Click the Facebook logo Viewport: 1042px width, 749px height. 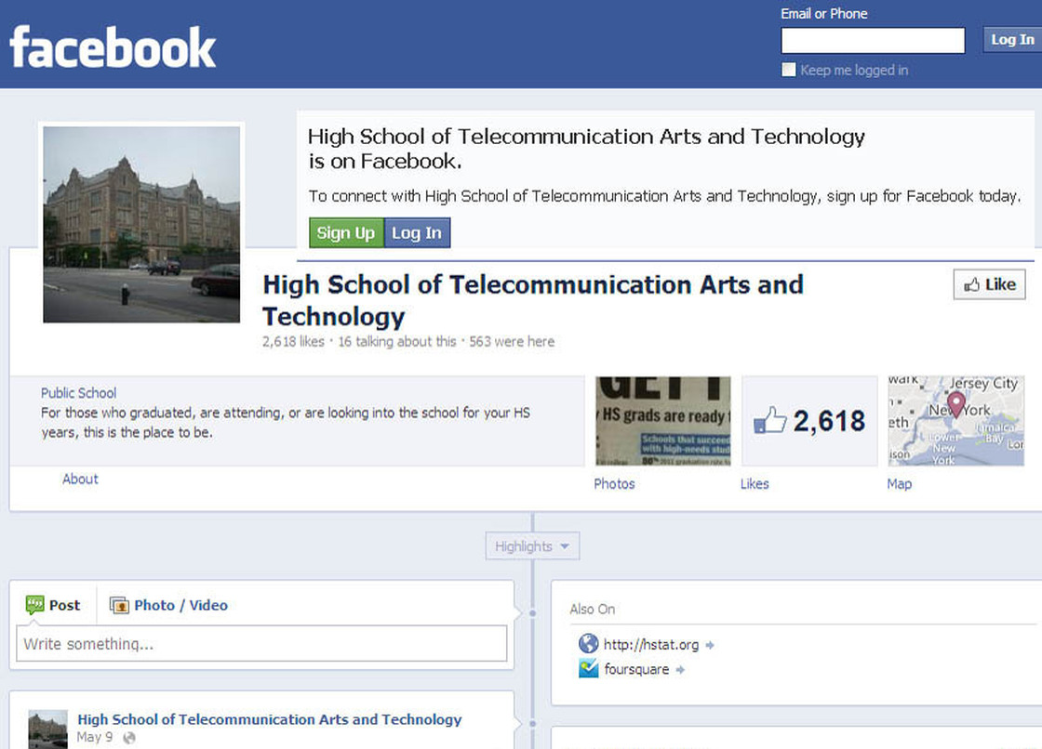(113, 47)
